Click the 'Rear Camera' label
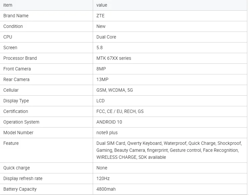Viewport: 249px width, 195px height. [x=16, y=79]
